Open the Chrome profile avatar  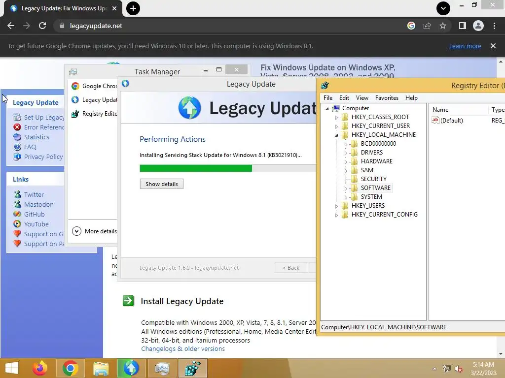(478, 26)
